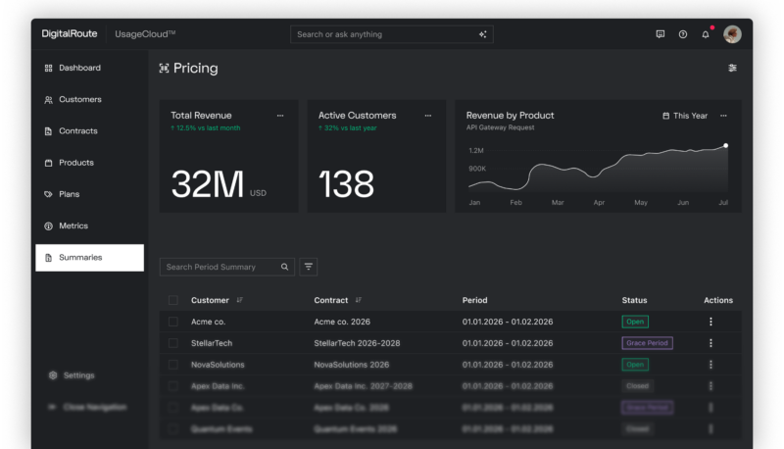Toggle the select-all checkbox in table header
Image resolution: width=784 pixels, height=449 pixels.
coord(173,300)
